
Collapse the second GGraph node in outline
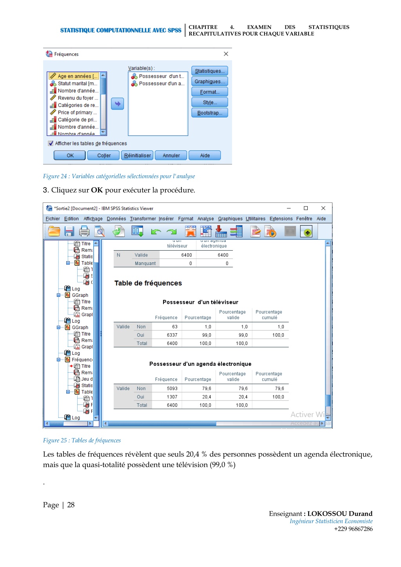[x=59, y=327]
